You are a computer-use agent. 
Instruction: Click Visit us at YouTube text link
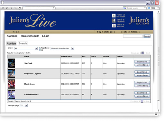(121, 26)
